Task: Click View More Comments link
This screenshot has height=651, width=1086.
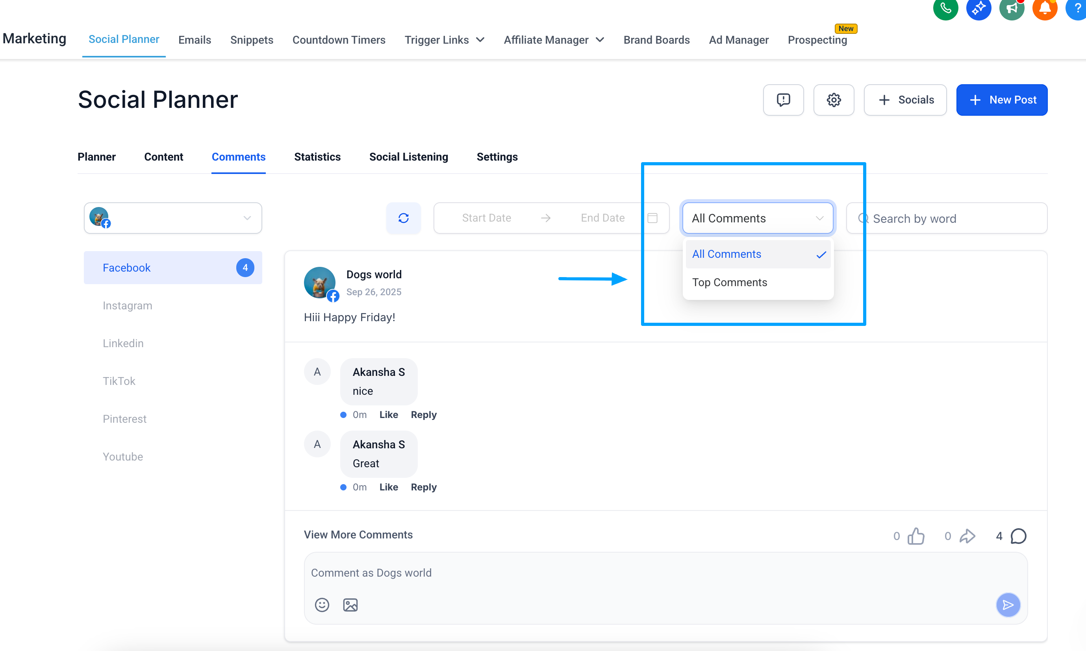Action: click(x=358, y=535)
